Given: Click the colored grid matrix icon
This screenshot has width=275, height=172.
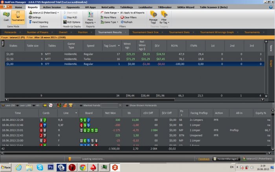Looking at the screenshot, I should coord(59,105).
